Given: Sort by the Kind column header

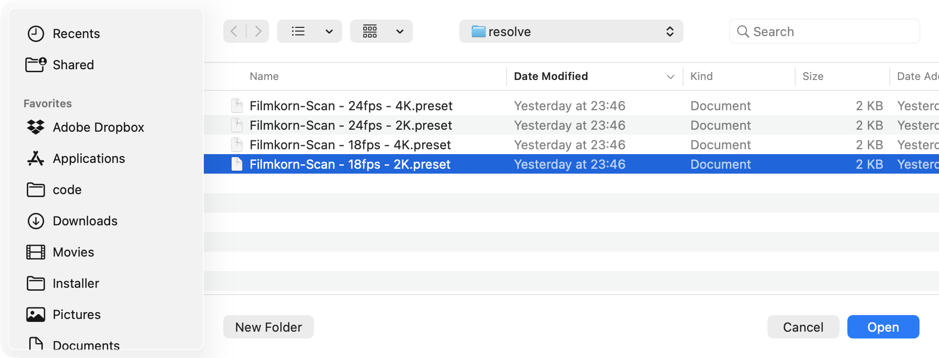Looking at the screenshot, I should pyautogui.click(x=702, y=76).
